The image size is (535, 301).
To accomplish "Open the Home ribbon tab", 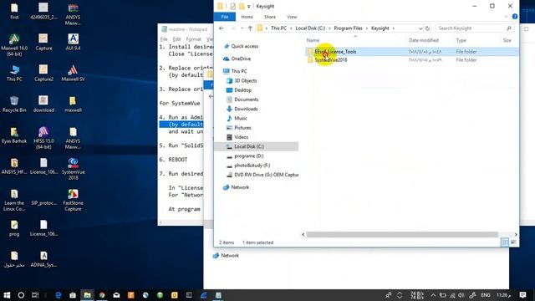I will [x=247, y=17].
